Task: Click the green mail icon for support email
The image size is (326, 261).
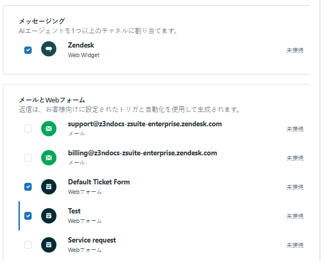Action: [x=49, y=129]
